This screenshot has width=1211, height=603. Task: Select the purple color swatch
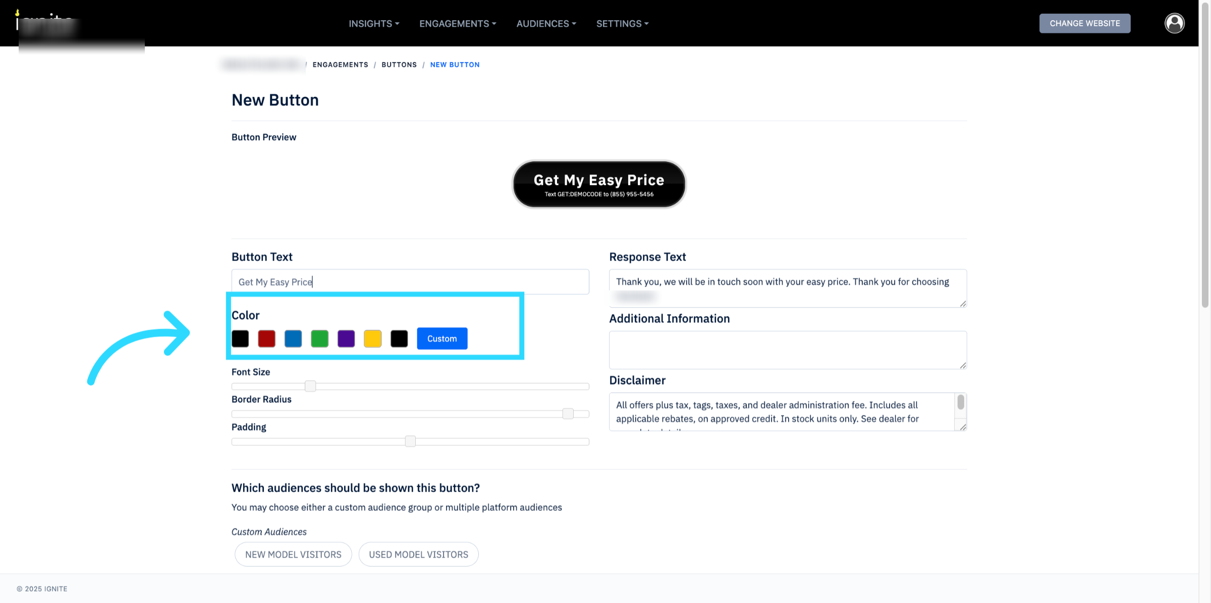(346, 338)
